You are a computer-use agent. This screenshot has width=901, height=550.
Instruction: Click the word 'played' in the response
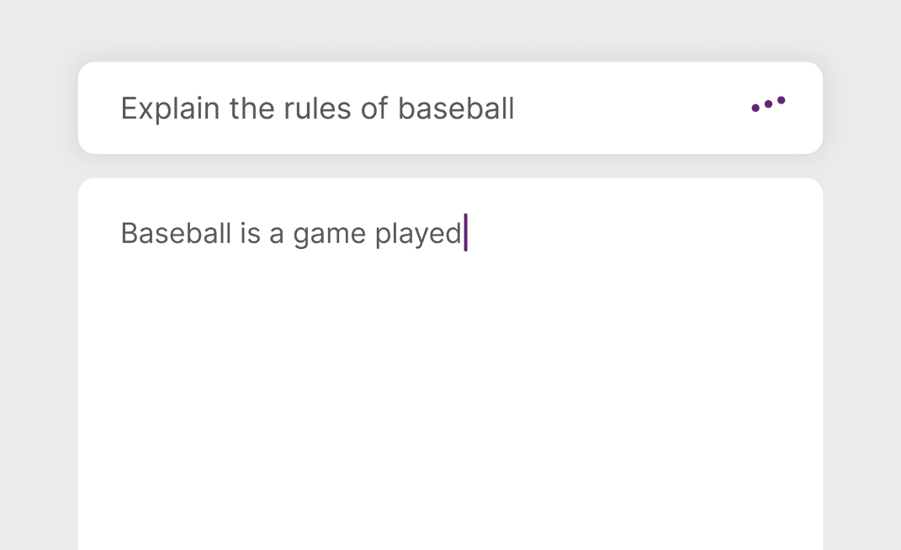[418, 233]
